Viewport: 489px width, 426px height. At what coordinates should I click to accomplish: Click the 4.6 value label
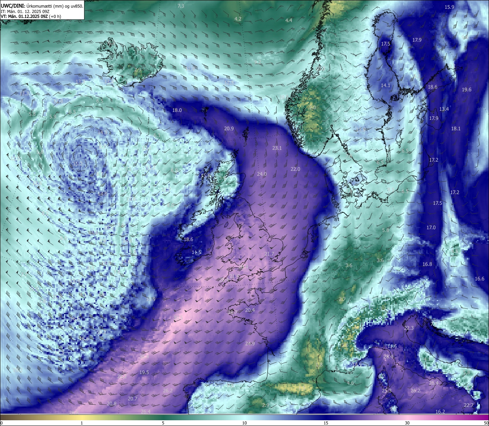350,383
